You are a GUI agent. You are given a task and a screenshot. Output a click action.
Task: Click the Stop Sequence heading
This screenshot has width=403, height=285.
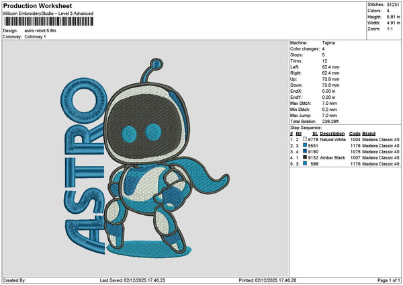click(x=306, y=126)
